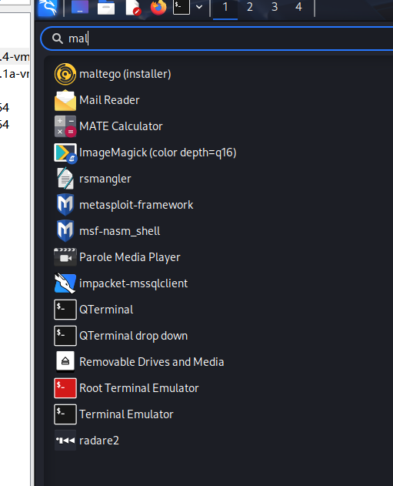Launch QTerminal from results
This screenshot has width=393, height=486.
coord(106,310)
